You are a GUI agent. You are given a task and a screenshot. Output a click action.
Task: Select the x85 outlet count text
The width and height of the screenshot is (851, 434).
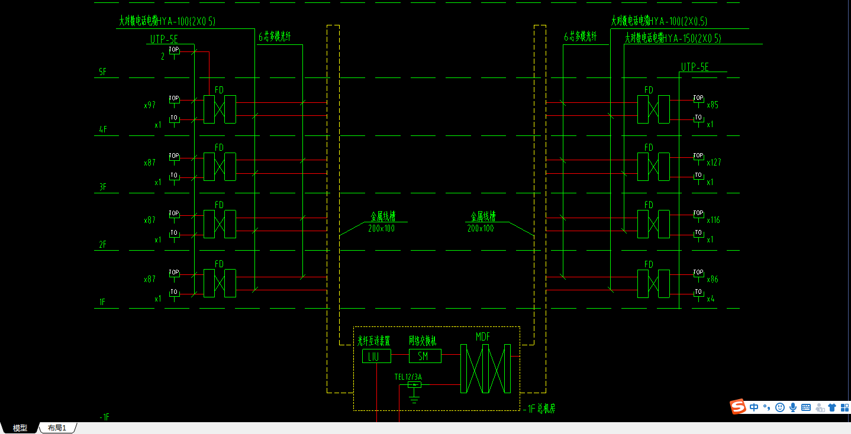(713, 105)
